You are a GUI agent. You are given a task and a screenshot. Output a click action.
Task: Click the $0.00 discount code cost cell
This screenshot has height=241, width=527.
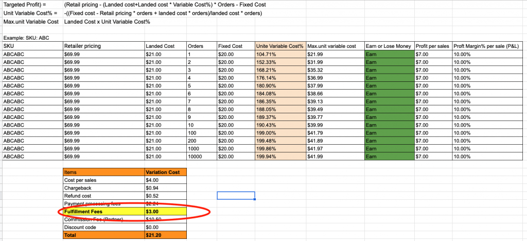coord(165,227)
